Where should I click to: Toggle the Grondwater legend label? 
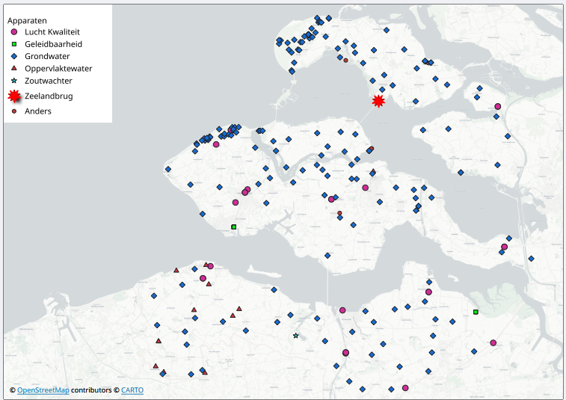[47, 56]
